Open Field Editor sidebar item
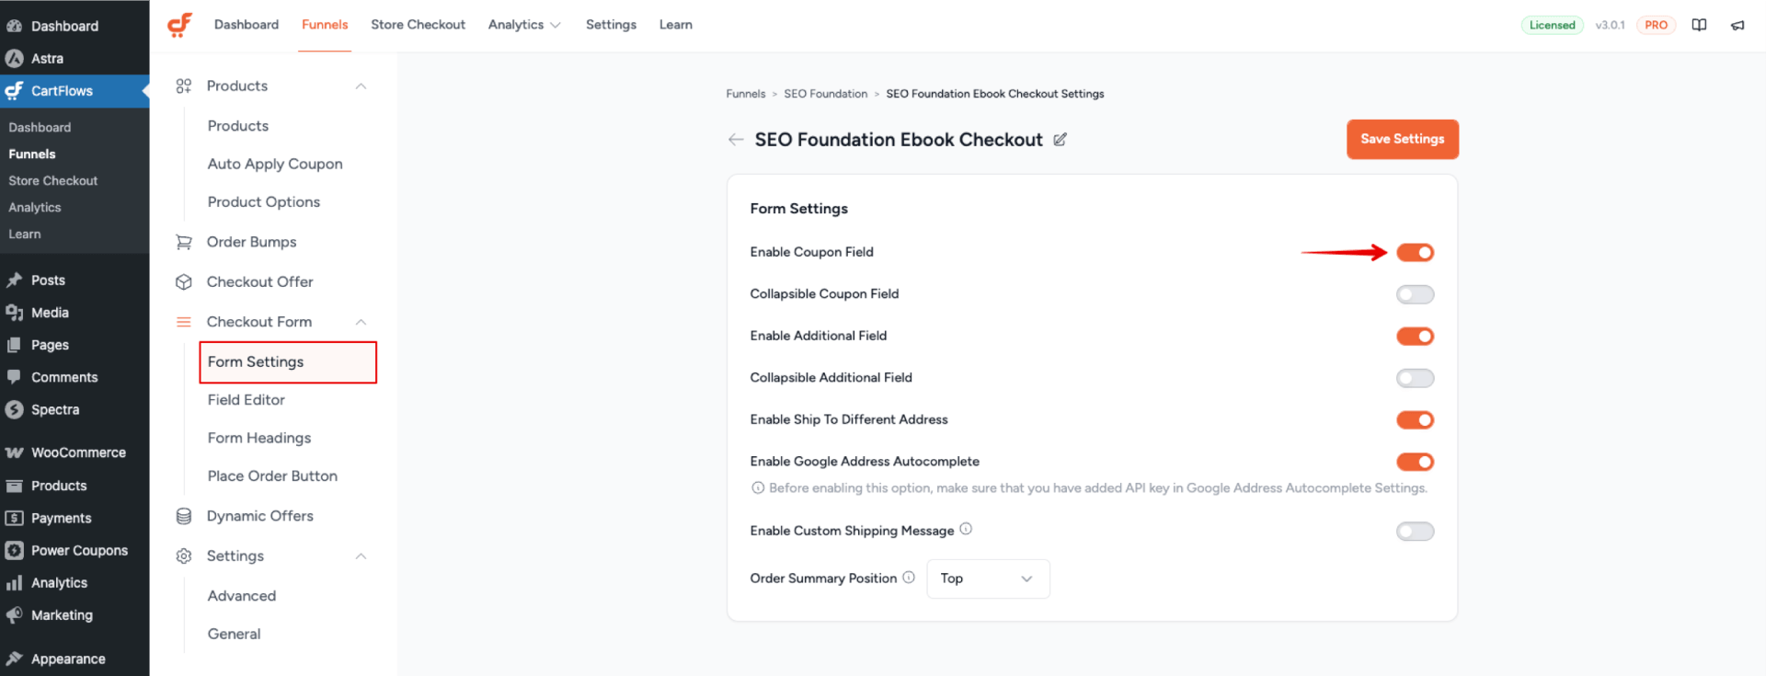Screen dimensions: 1766x676 click(x=247, y=400)
